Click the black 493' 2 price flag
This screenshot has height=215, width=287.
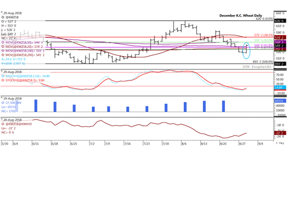point(280,64)
